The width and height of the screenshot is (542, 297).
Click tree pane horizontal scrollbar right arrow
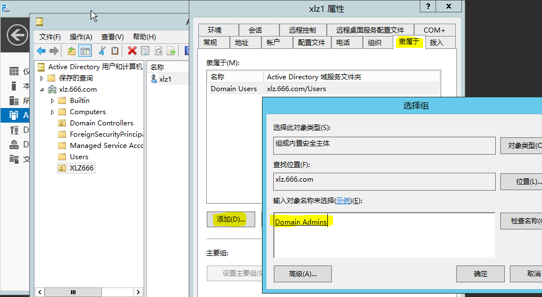coord(138,292)
